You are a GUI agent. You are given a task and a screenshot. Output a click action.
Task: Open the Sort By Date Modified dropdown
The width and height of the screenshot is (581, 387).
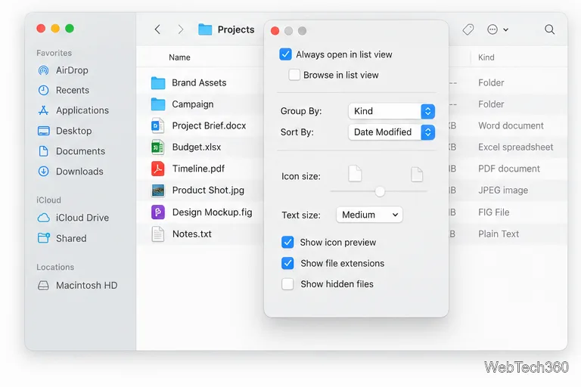pos(391,132)
